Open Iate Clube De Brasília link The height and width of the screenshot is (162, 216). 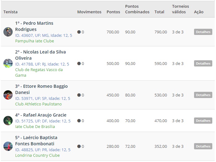[35, 126]
